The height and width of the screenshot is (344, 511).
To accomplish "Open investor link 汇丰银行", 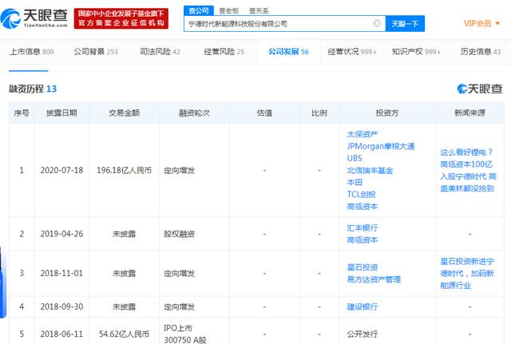I will click(362, 228).
